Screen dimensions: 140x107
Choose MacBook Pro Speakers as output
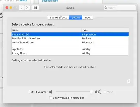[x=70, y=38]
